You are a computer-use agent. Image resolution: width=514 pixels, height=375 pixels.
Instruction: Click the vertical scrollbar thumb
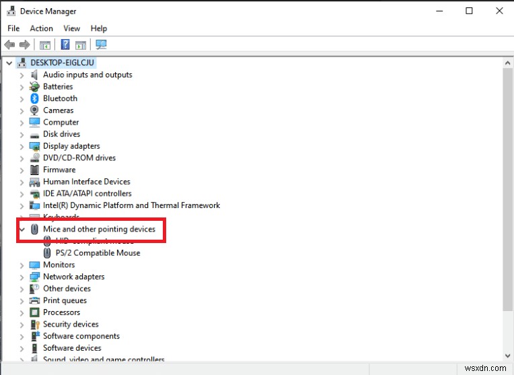[x=508, y=189]
